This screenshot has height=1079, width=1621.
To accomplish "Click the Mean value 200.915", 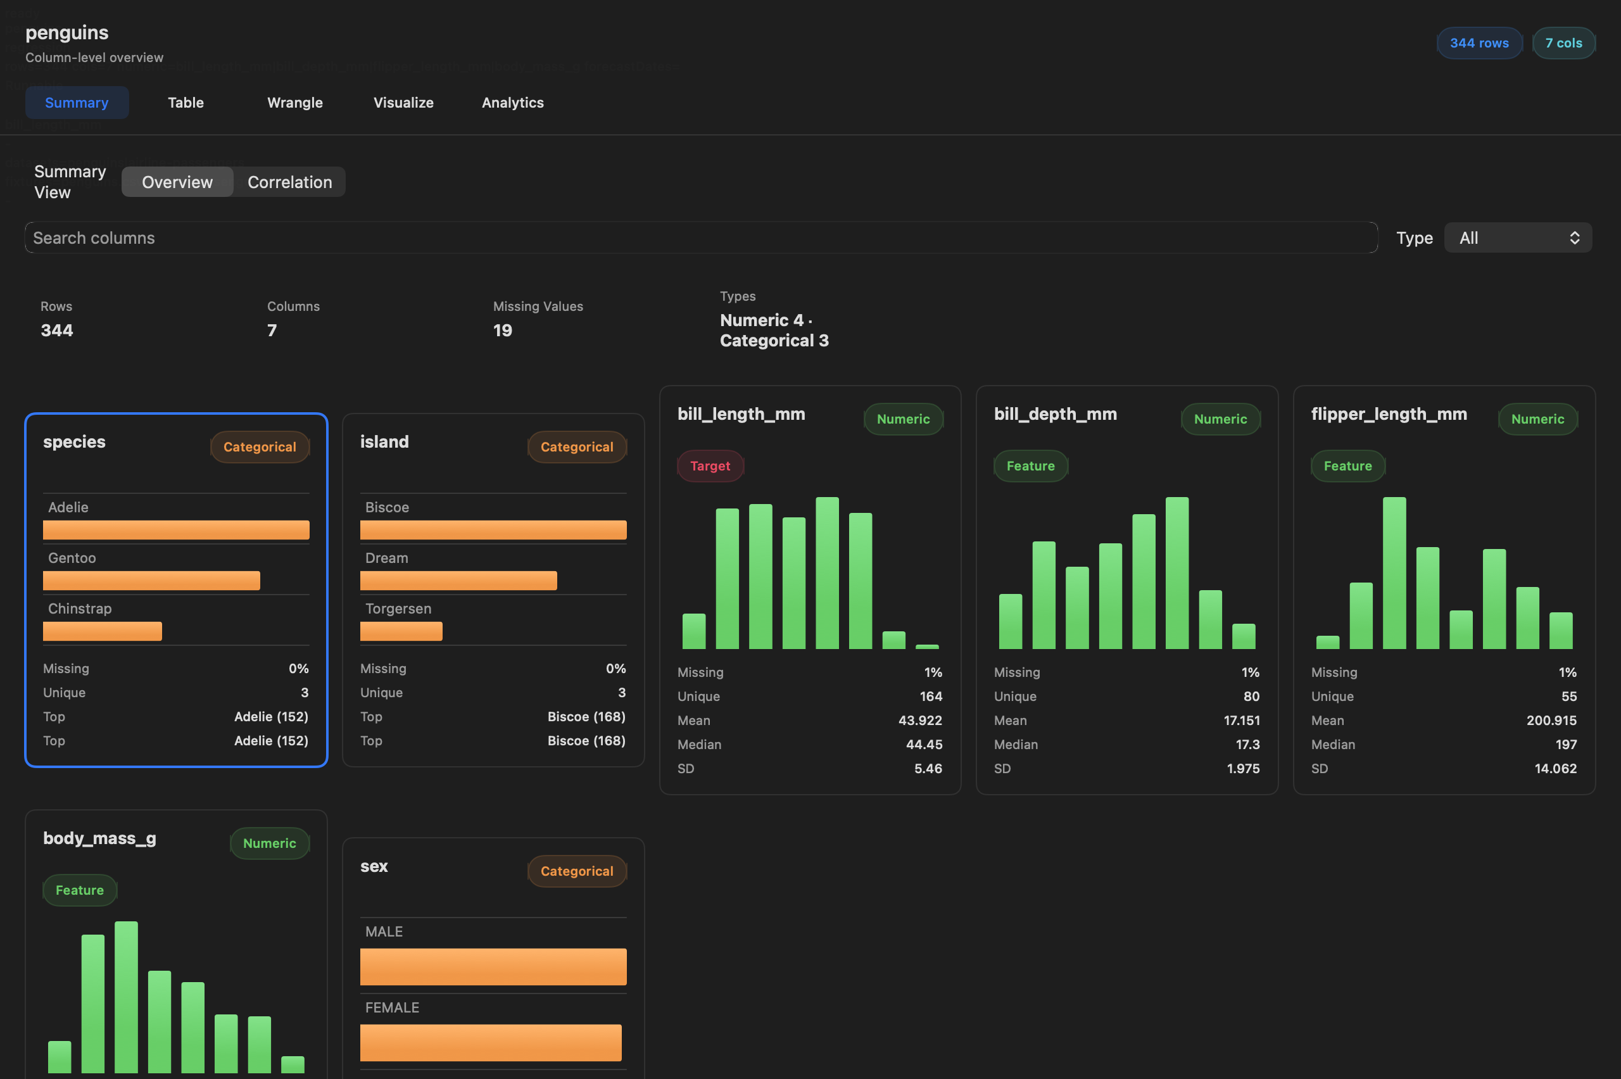I will point(1551,721).
